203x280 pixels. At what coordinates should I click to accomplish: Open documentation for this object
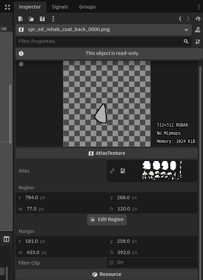pyautogui.click(x=198, y=30)
